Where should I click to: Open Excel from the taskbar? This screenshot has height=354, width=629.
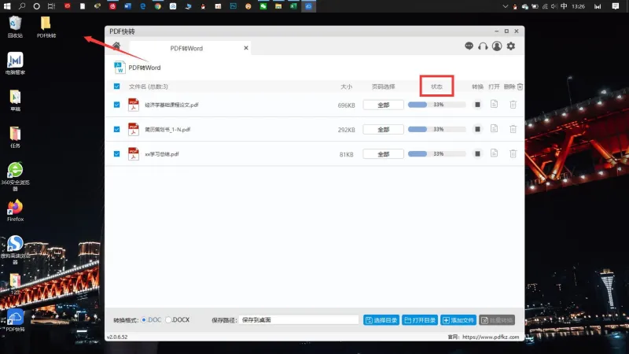click(x=293, y=6)
